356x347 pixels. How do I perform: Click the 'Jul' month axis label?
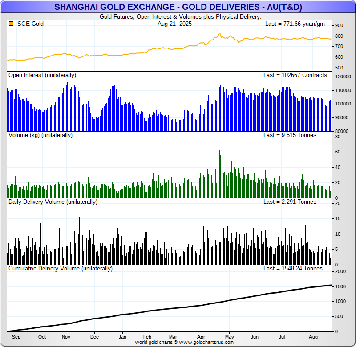[x=282, y=337]
